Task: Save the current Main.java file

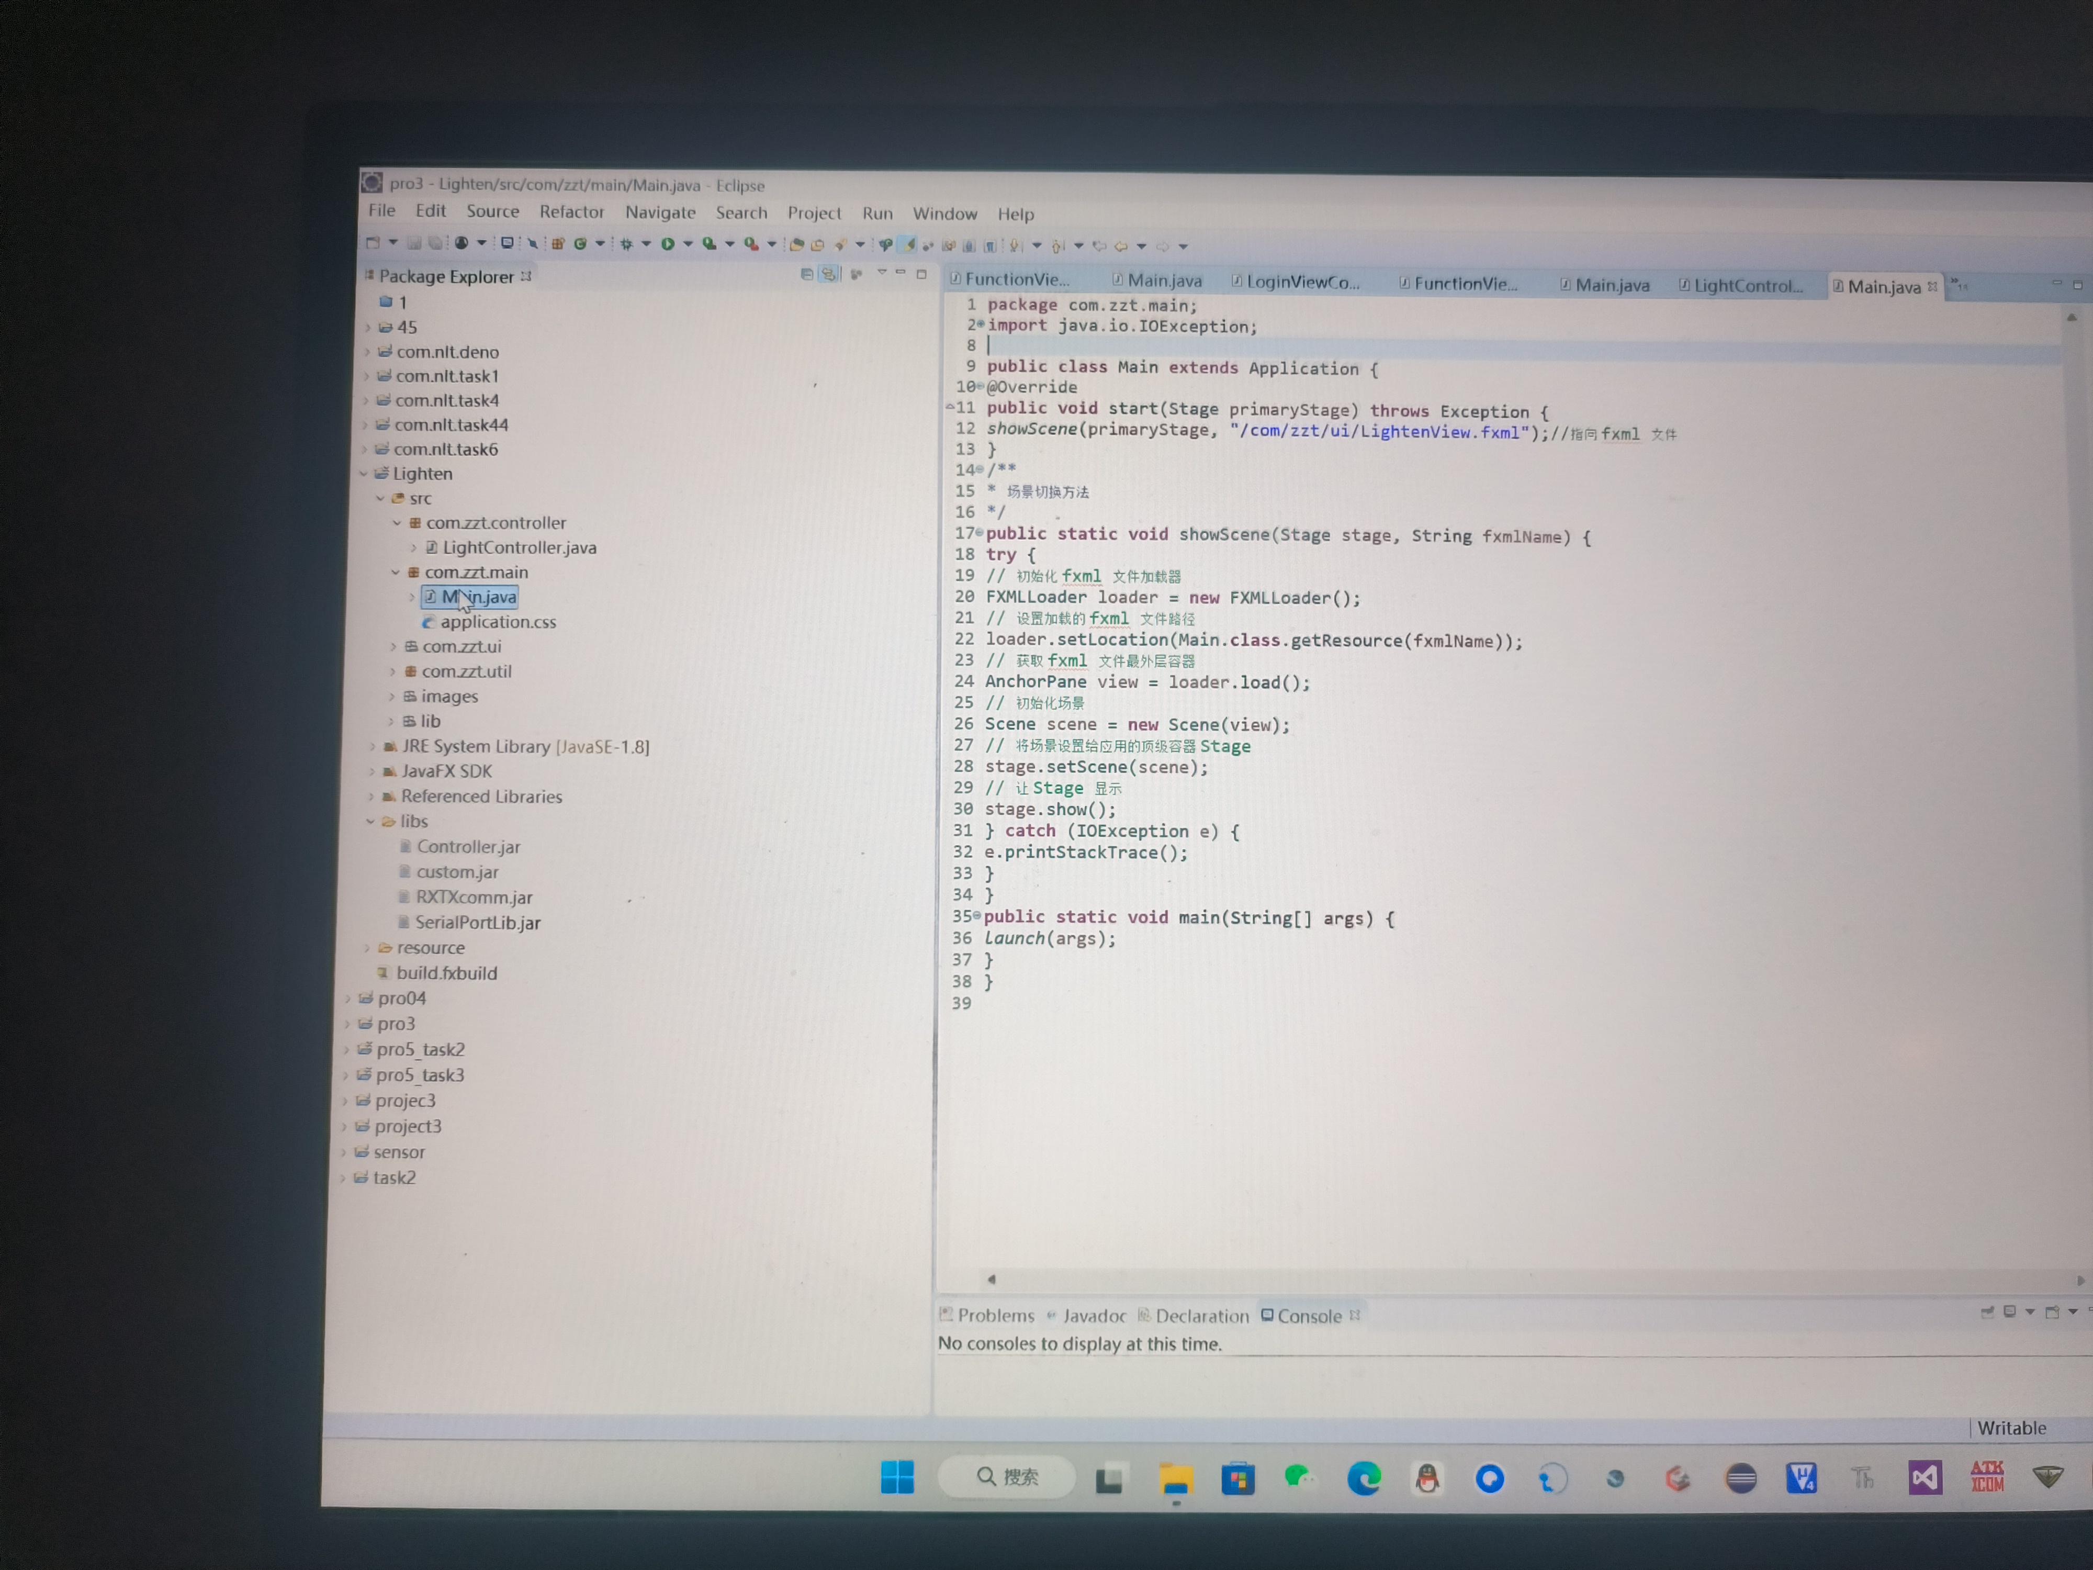Action: pyautogui.click(x=414, y=244)
